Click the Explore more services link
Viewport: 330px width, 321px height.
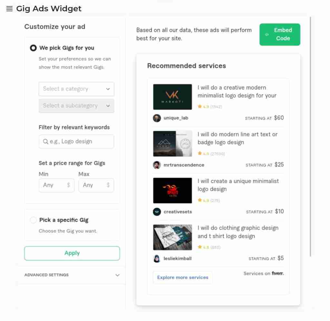coord(183,277)
